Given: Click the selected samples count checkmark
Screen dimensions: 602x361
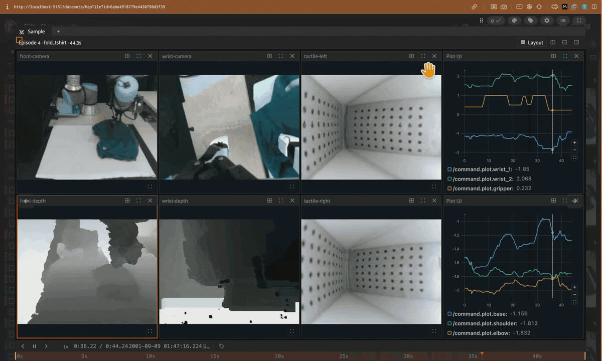Looking at the screenshot, I should (496, 21).
